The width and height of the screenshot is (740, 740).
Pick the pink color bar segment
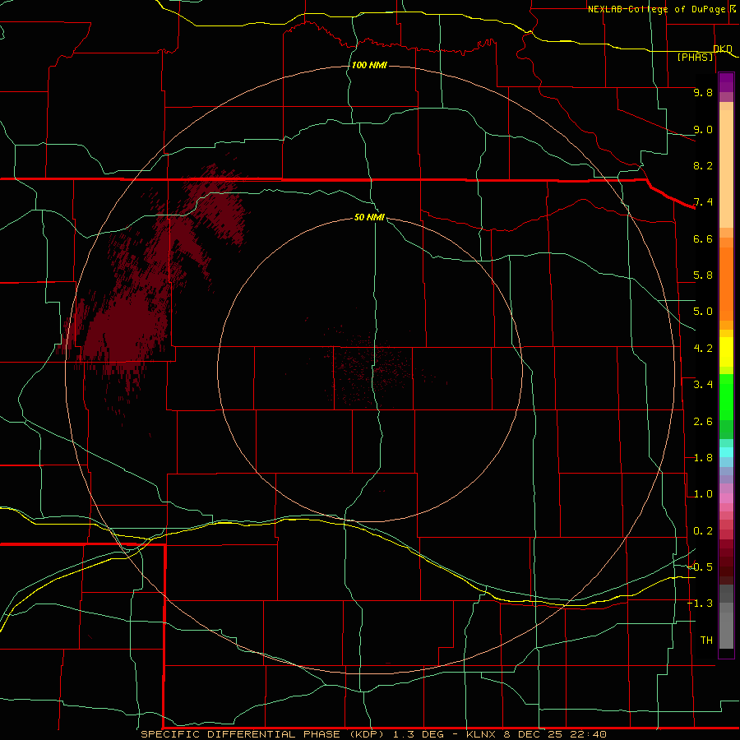[726, 498]
